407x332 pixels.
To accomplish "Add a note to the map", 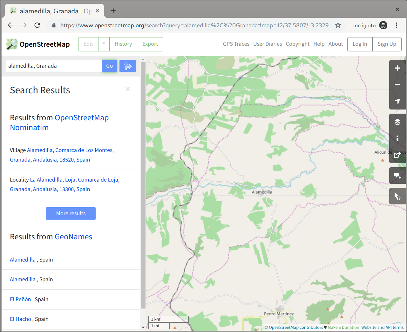I will point(397,176).
